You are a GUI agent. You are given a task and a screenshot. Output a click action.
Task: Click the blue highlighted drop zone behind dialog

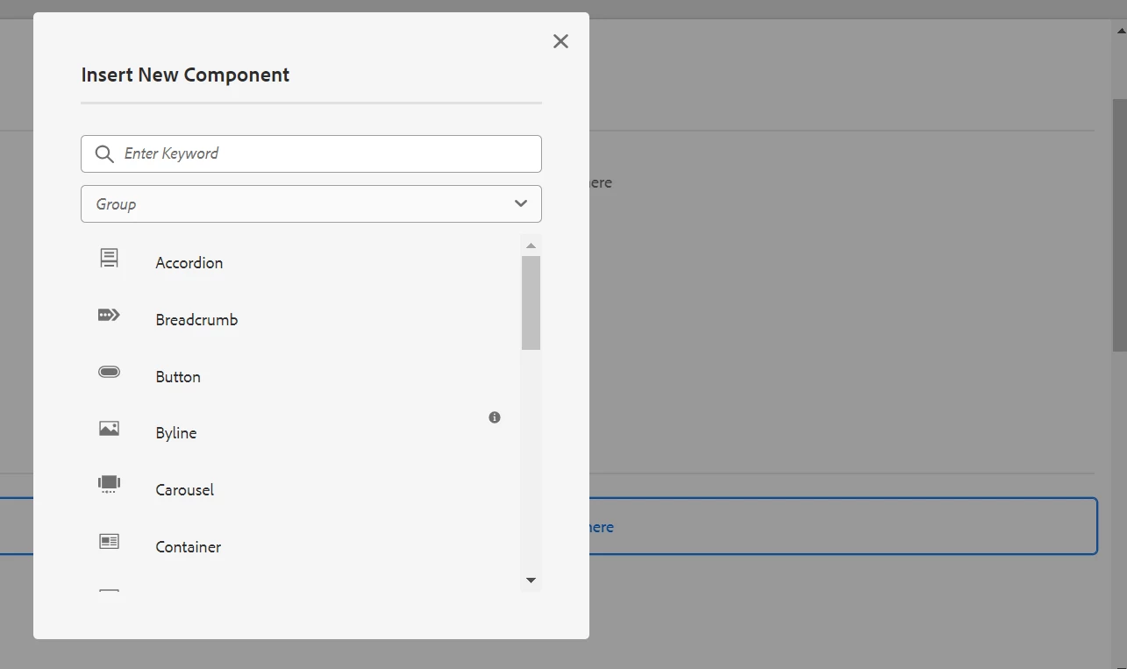843,526
